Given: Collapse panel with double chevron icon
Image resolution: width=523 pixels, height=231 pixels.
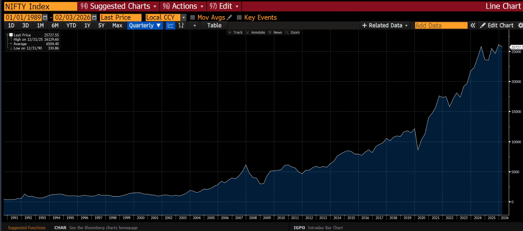Looking at the screenshot, I should [x=473, y=25].
